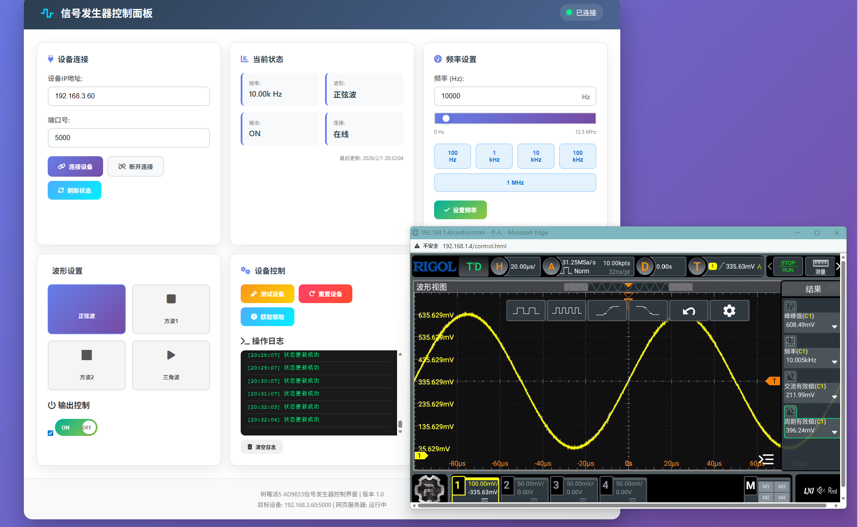Click the device IP address field
This screenshot has width=858, height=527.
click(x=129, y=96)
